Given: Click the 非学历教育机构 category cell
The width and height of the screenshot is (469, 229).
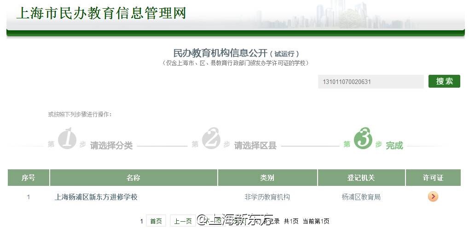Looking at the screenshot, I should 267,197.
